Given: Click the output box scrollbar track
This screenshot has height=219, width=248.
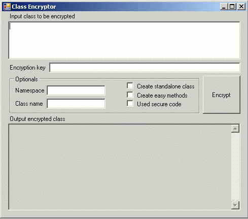Looking at the screenshot, I should coord(235,167).
